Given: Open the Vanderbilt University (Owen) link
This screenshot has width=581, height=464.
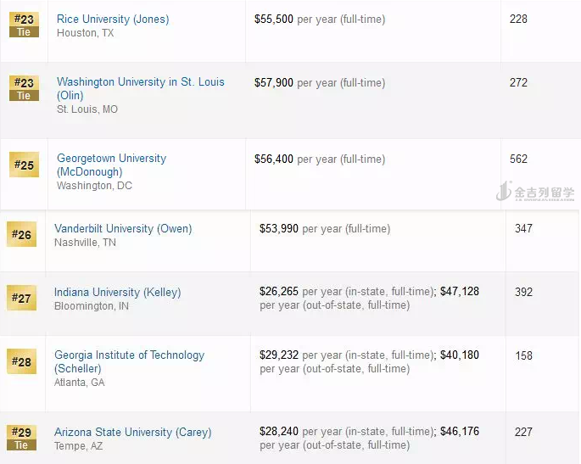Looking at the screenshot, I should [123, 228].
